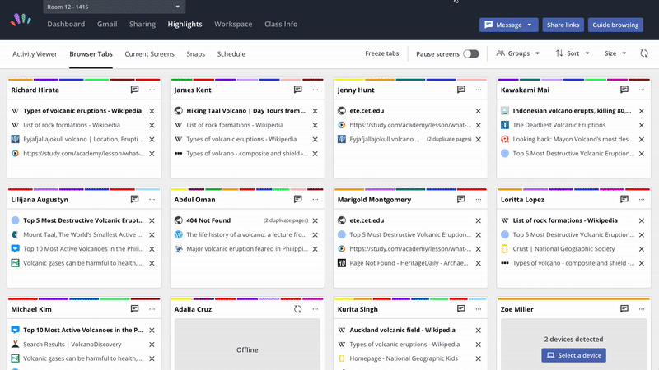Open the Sort dropdown
The height and width of the screenshot is (370, 659).
(x=573, y=53)
